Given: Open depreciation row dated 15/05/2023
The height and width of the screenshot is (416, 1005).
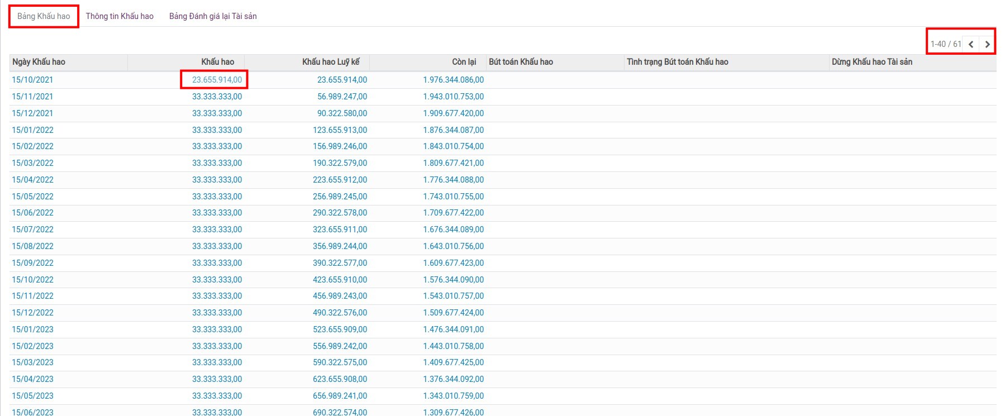Looking at the screenshot, I should click(x=33, y=396).
